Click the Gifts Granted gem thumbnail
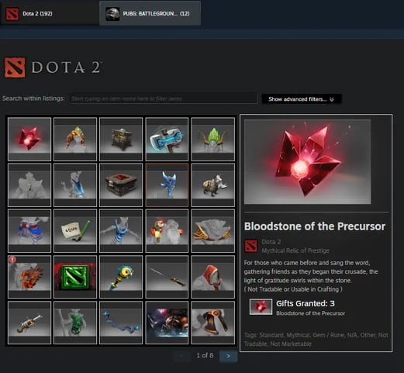Image resolution: width=404 pixels, height=373 pixels. coord(261,307)
